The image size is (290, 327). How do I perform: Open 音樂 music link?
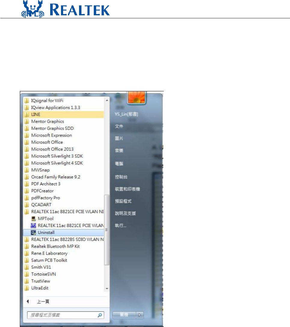click(x=119, y=150)
